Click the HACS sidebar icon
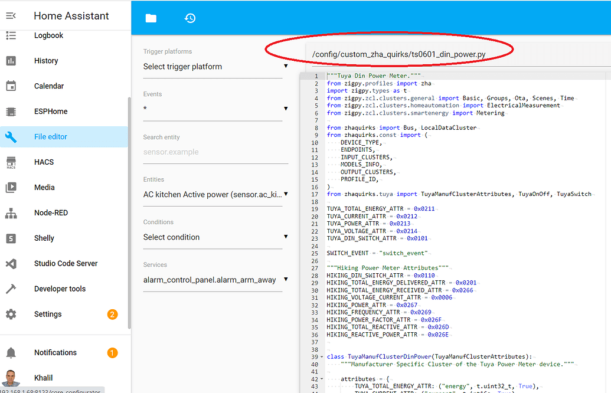The image size is (611, 393). tap(11, 162)
